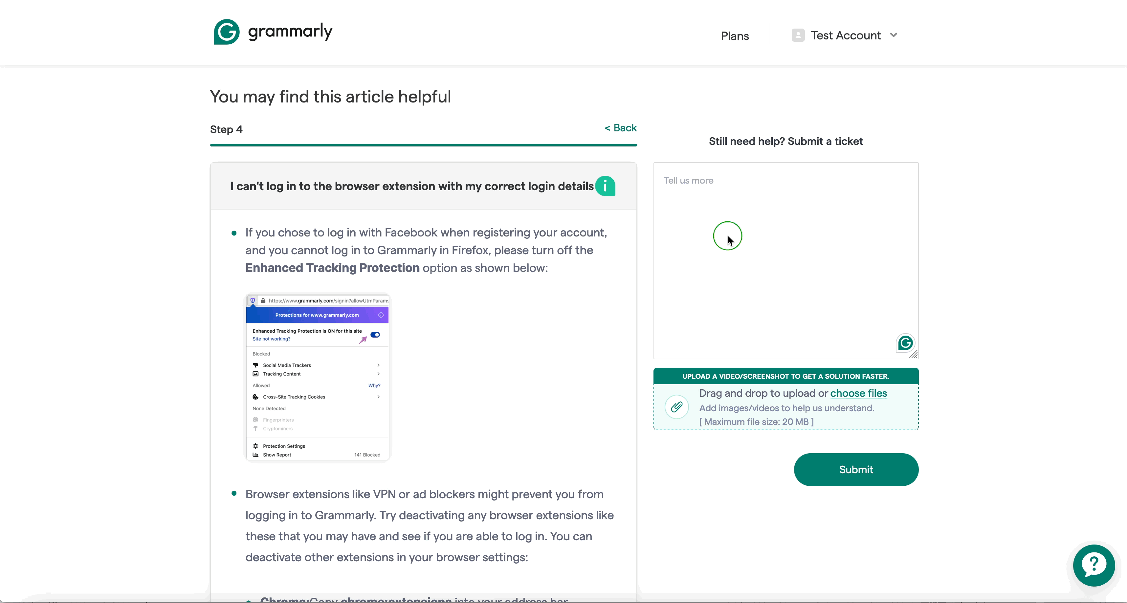Open the Plans page
The image size is (1127, 603).
[735, 36]
